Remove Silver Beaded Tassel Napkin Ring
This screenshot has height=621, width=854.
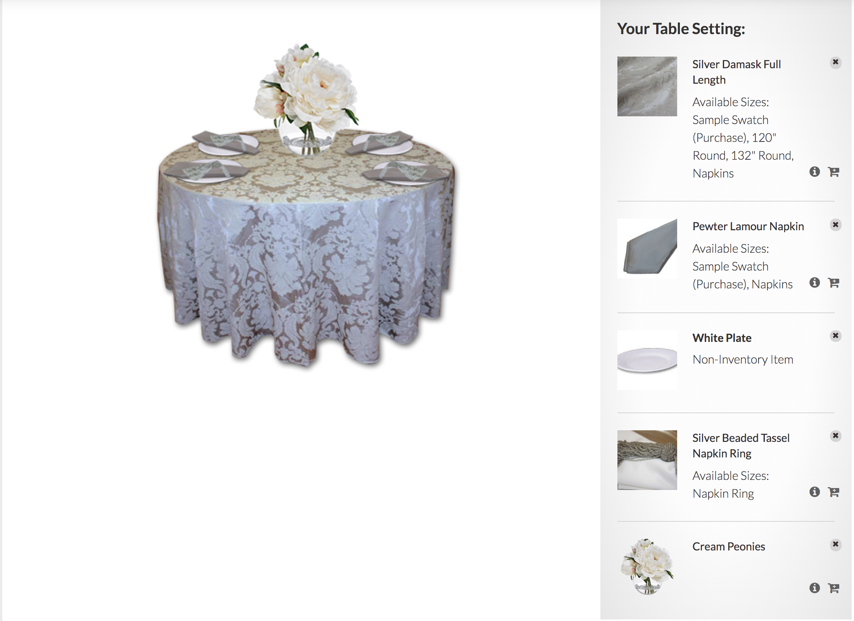tap(835, 436)
